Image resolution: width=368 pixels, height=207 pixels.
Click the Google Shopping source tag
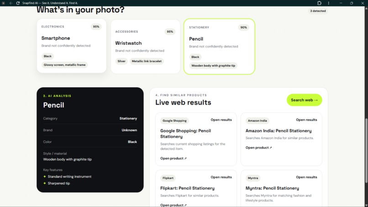[174, 121]
